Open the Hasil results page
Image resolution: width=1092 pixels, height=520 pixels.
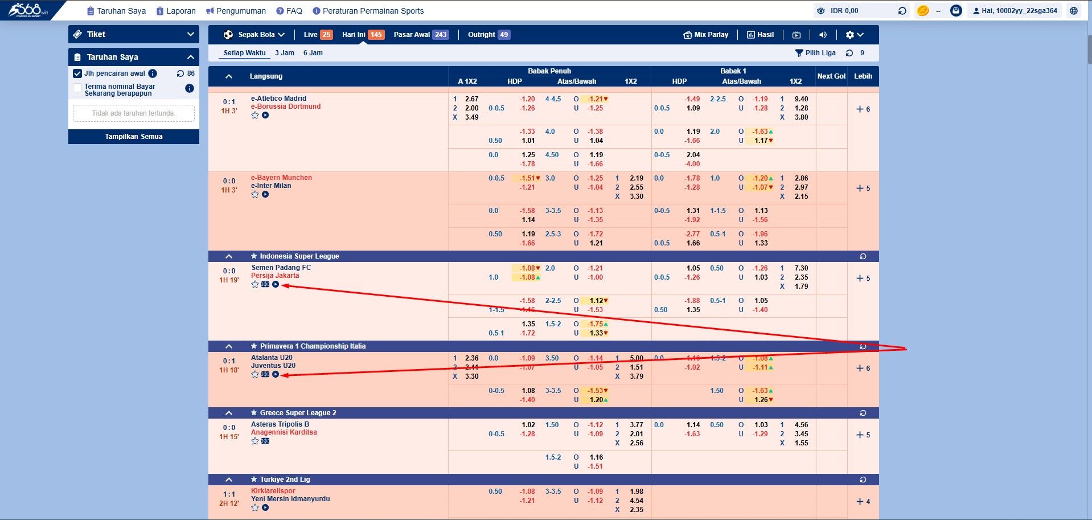760,35
